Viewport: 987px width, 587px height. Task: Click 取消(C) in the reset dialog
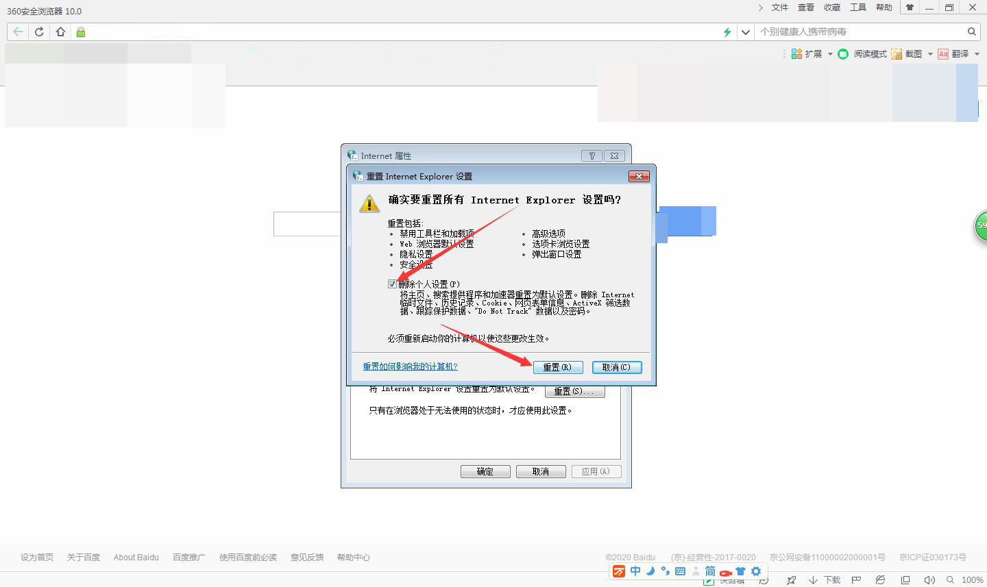[x=617, y=367]
